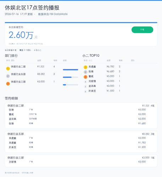162x177 pixels.
Task: Click the 休娱行业五部 progress bar
Action: tap(71, 77)
